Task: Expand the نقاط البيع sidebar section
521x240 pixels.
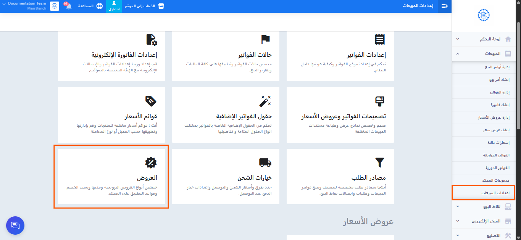Action: tap(484, 206)
